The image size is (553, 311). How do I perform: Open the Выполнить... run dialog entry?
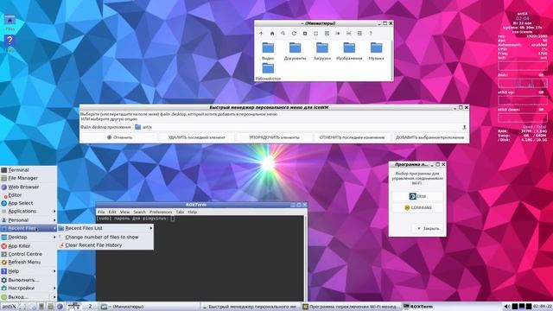coord(29,280)
